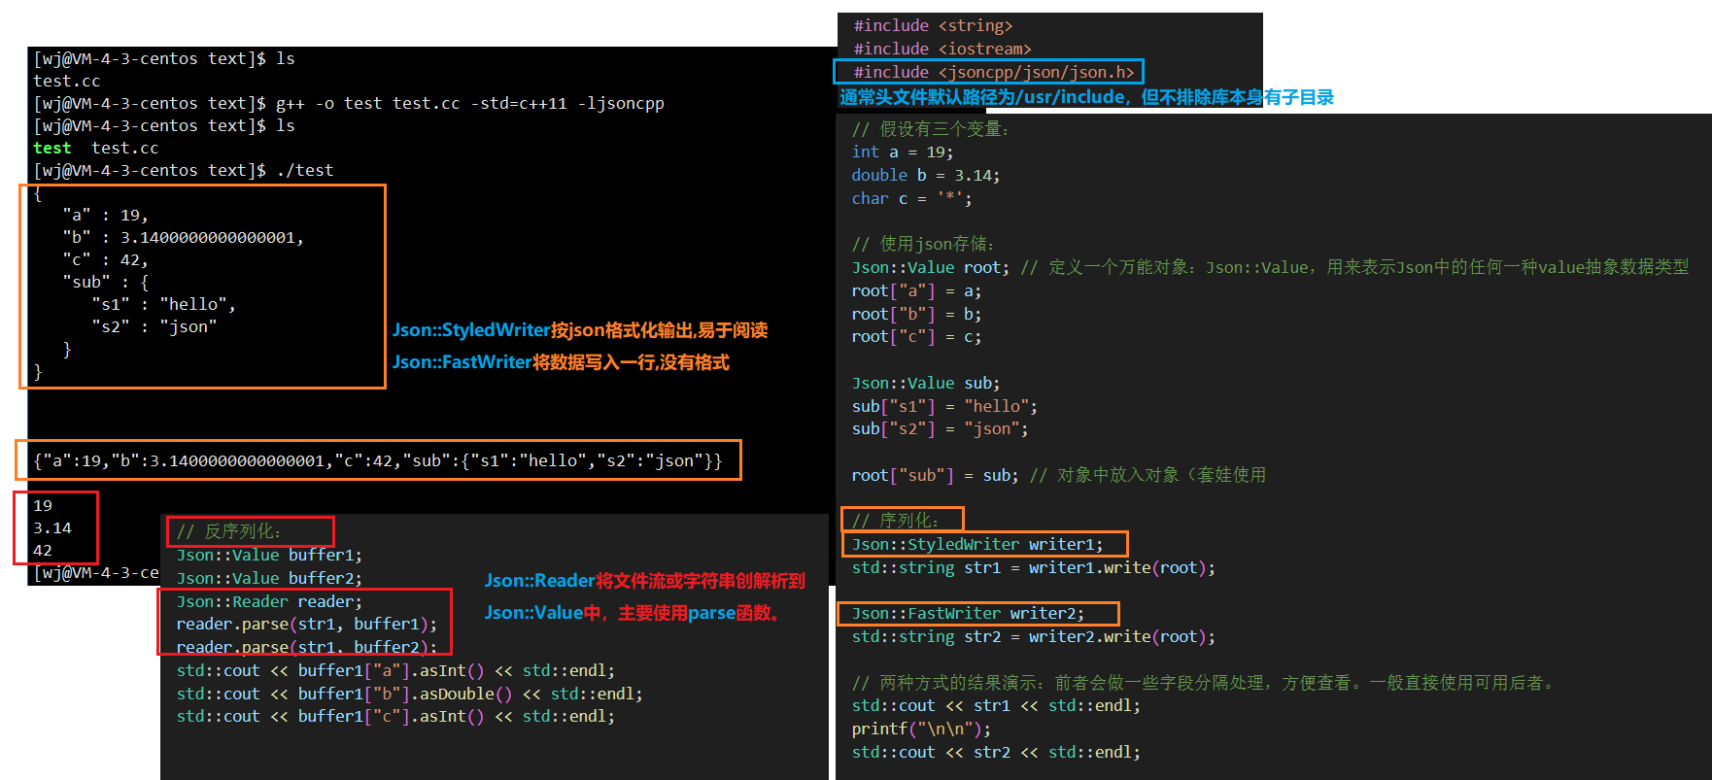Click the 'g++ -o test test.cc -std=c++11 -ljsoncpp' command line
The height and width of the screenshot is (780, 1712).
(x=349, y=103)
